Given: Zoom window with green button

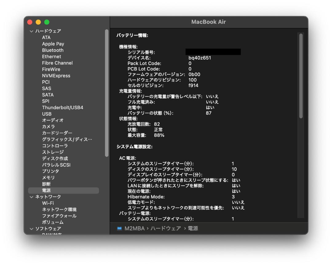Looking at the screenshot, I should tap(47, 22).
